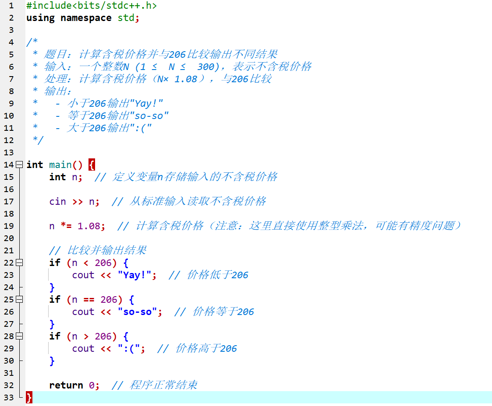Collapse the if (n < 206) block
The height and width of the screenshot is (406, 492).
(19, 262)
